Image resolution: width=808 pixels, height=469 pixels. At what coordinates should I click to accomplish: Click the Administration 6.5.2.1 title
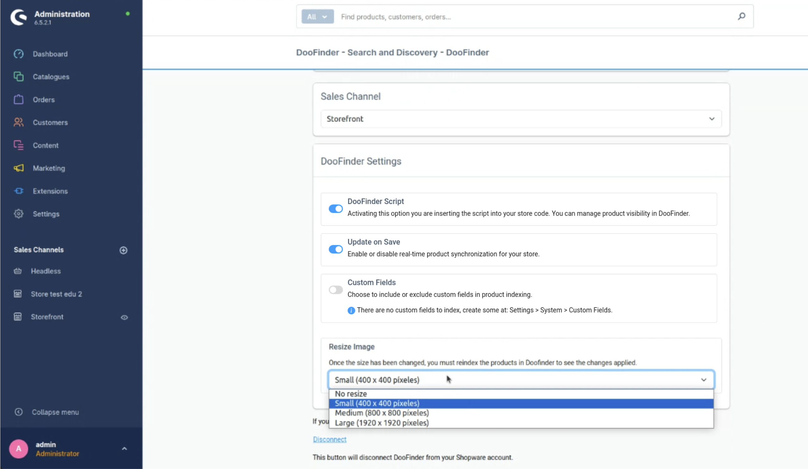tap(62, 18)
